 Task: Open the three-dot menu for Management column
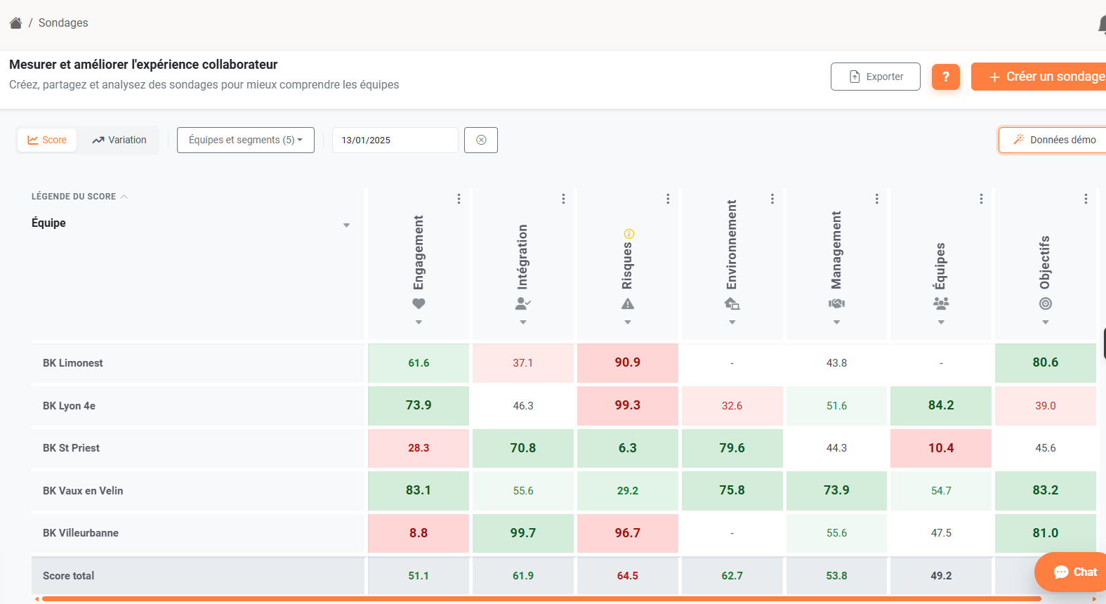(877, 199)
